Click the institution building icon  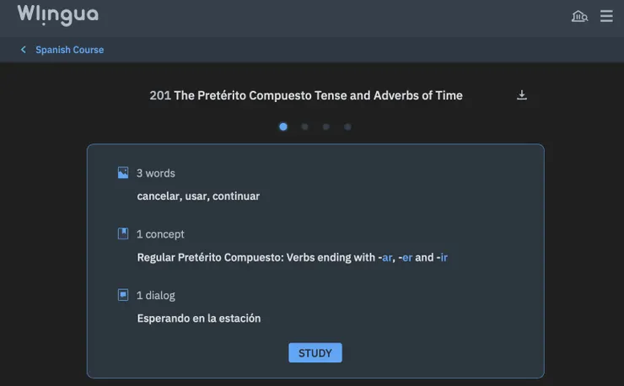click(x=579, y=16)
